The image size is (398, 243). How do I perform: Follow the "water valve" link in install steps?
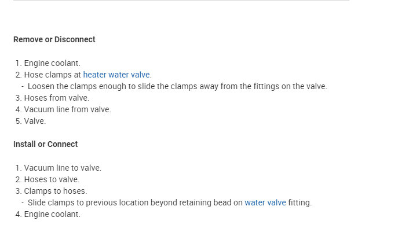[x=265, y=203]
